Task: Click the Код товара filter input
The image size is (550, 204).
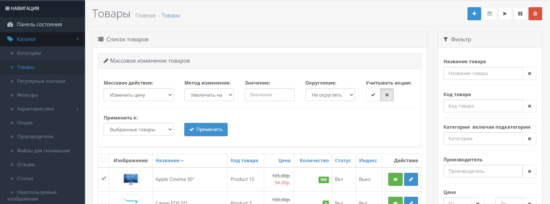Action: (483, 106)
